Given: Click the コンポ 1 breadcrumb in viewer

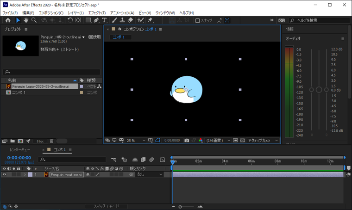Looking at the screenshot, I should (119, 37).
